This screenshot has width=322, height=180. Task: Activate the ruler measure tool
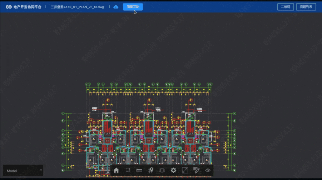pos(139,170)
